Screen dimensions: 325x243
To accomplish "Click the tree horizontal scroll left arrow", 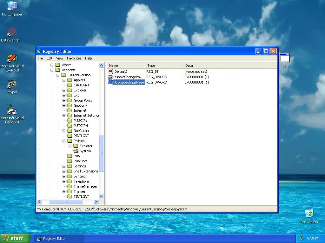I will [39, 202].
